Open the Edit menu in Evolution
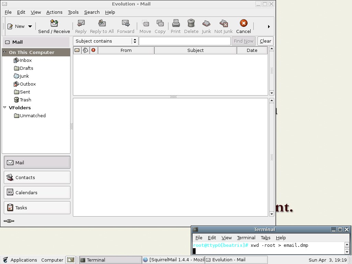Screen dimensions: 352x264 pos(21,12)
